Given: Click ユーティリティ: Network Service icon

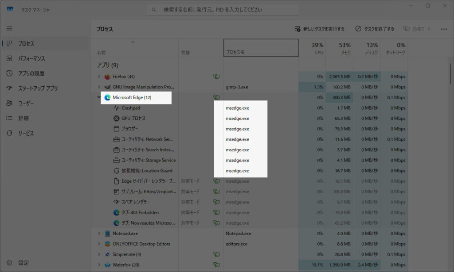Looking at the screenshot, I should pos(117,139).
